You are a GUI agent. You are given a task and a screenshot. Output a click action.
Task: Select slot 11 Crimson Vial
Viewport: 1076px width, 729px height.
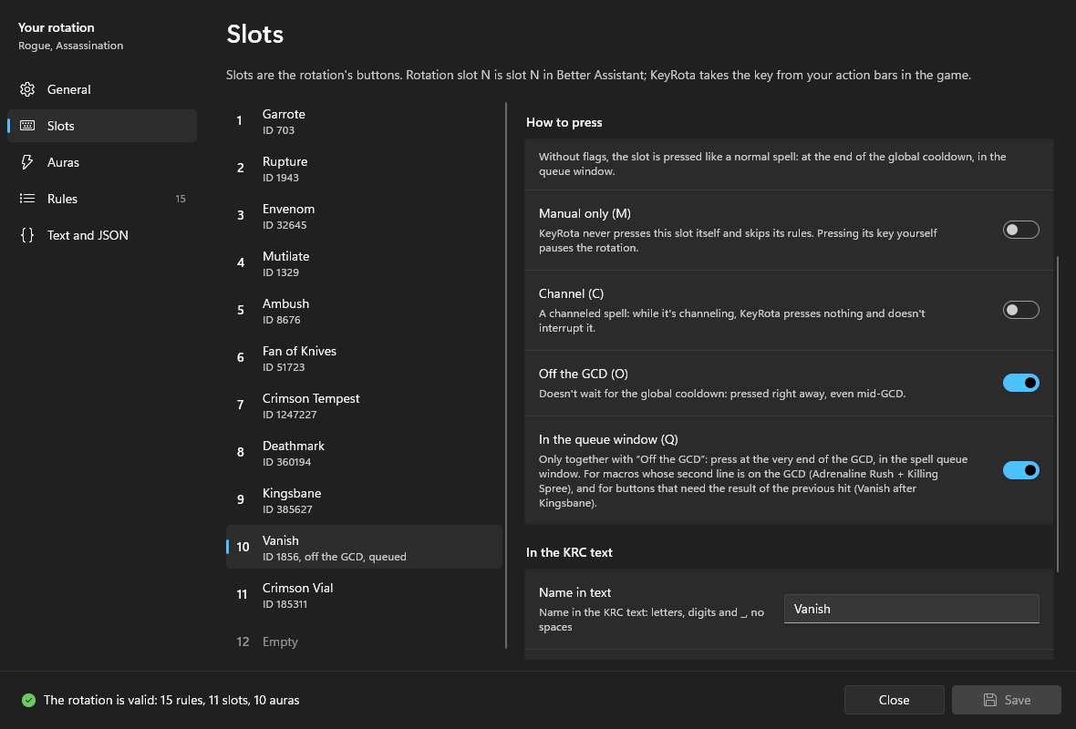click(x=365, y=594)
